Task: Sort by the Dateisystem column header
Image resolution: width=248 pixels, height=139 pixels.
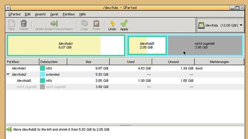Action: 53,62
